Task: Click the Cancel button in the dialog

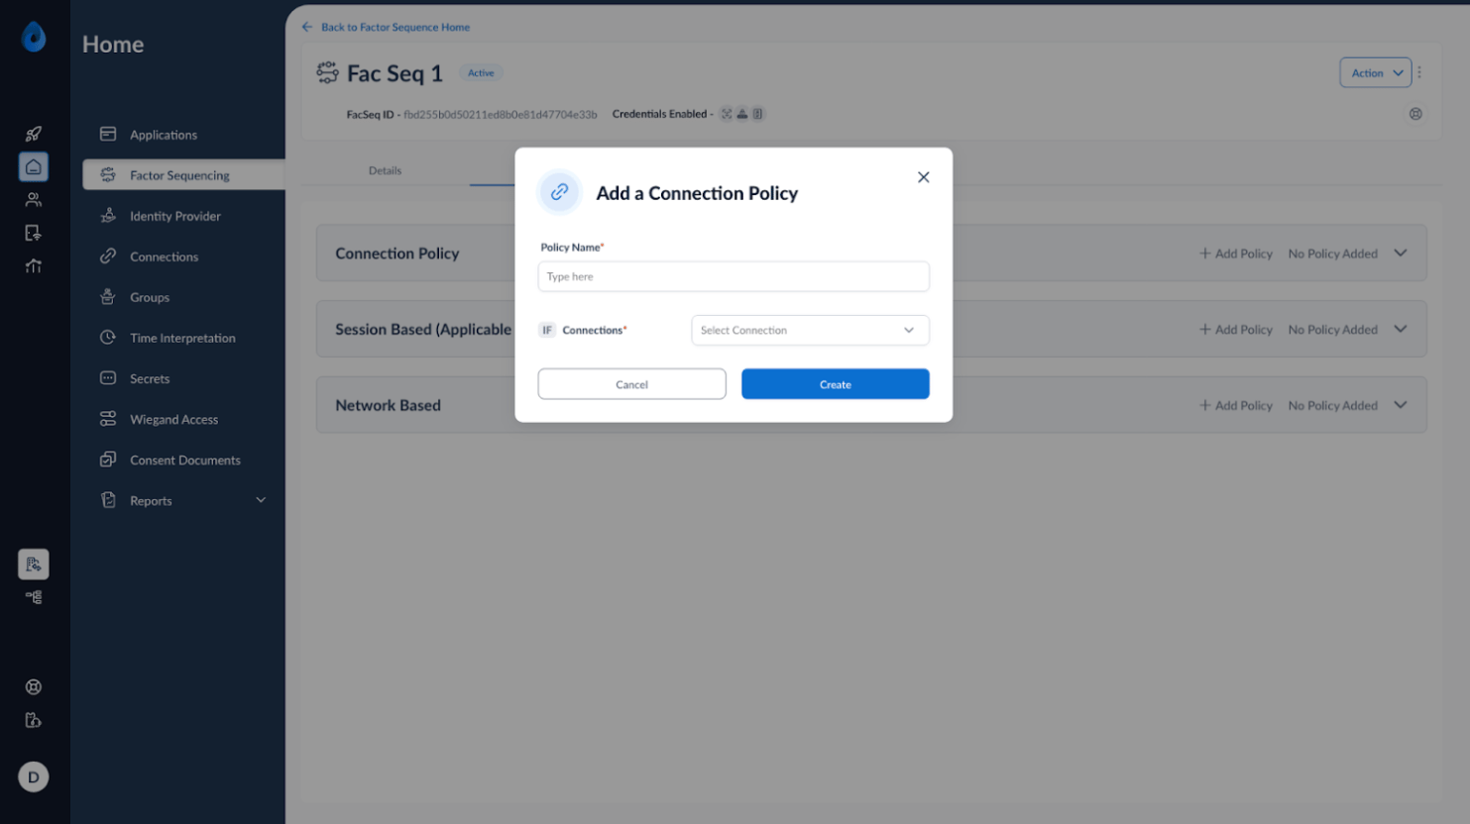Action: click(631, 384)
